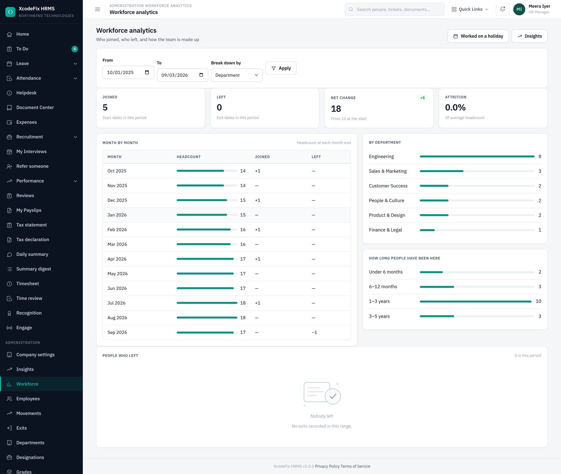Screen dimensions: 561x474
Task: Click the To date field
Action: tap(182, 75)
